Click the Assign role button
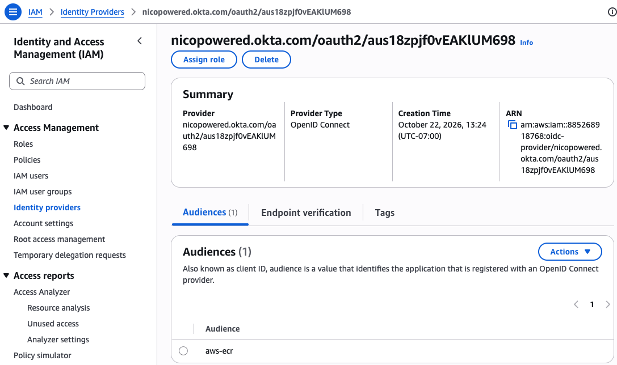 point(204,60)
